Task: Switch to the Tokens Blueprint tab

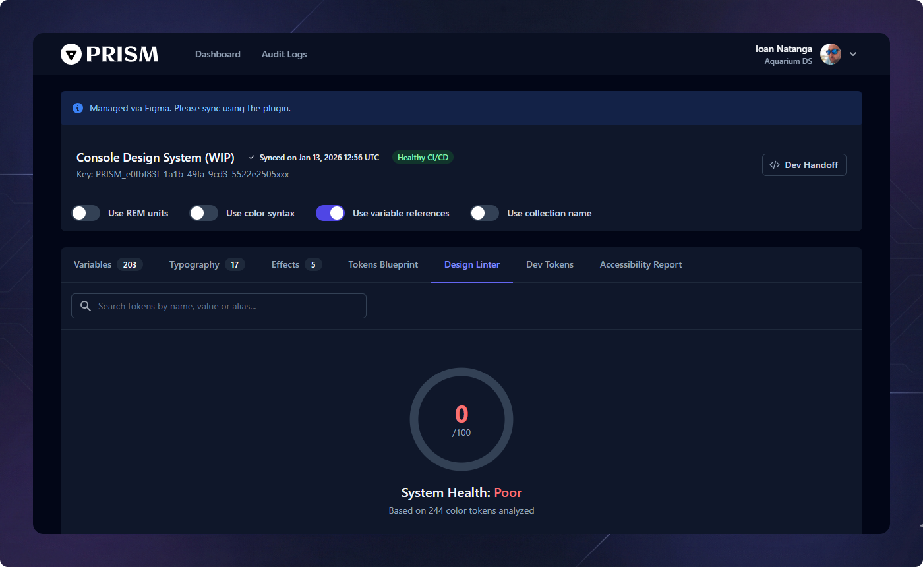Action: click(x=383, y=264)
